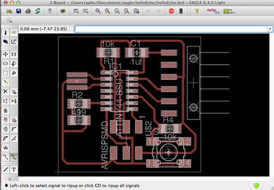Expand the hidden left toolbar tools

click(x=9, y=179)
